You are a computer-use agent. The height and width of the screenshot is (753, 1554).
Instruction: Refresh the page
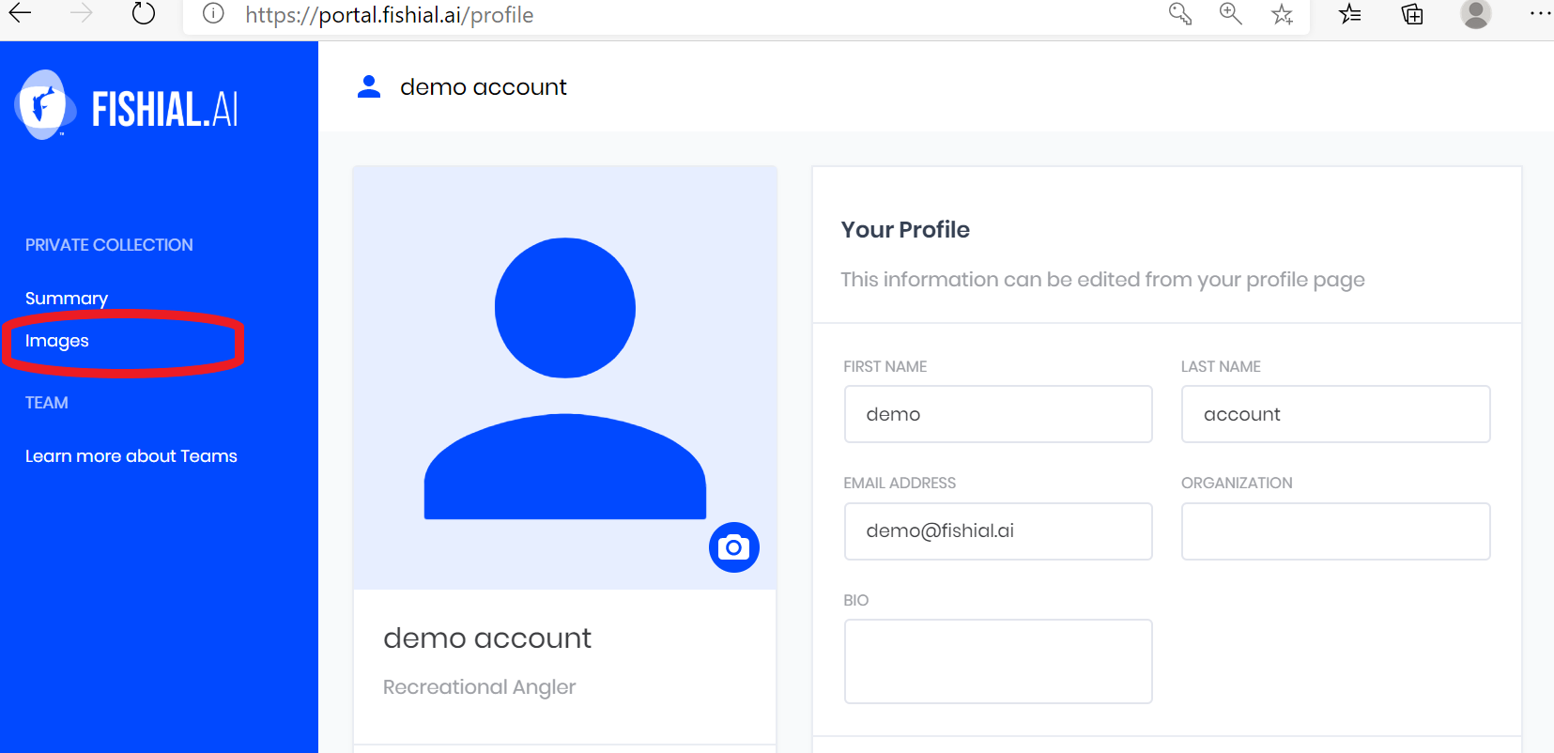pyautogui.click(x=144, y=13)
